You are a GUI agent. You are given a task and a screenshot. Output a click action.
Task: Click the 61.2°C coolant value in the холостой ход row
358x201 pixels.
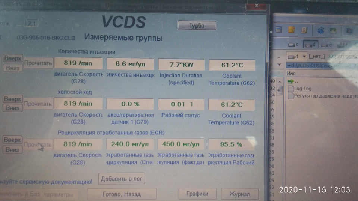point(232,105)
